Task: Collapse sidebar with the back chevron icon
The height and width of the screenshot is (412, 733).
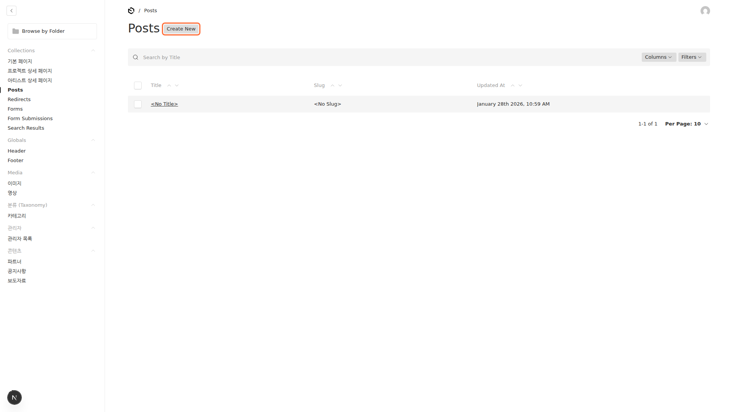Action: click(x=11, y=11)
